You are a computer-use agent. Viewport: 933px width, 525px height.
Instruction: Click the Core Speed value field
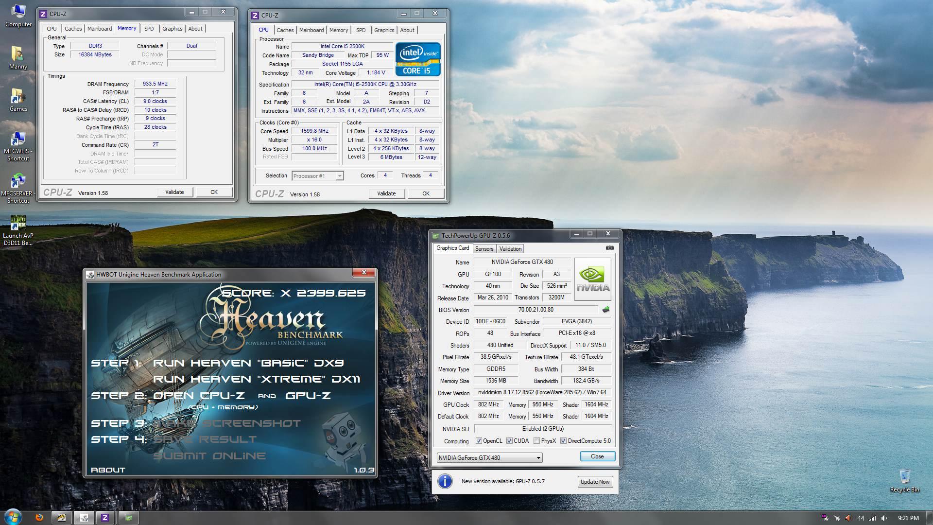point(314,131)
